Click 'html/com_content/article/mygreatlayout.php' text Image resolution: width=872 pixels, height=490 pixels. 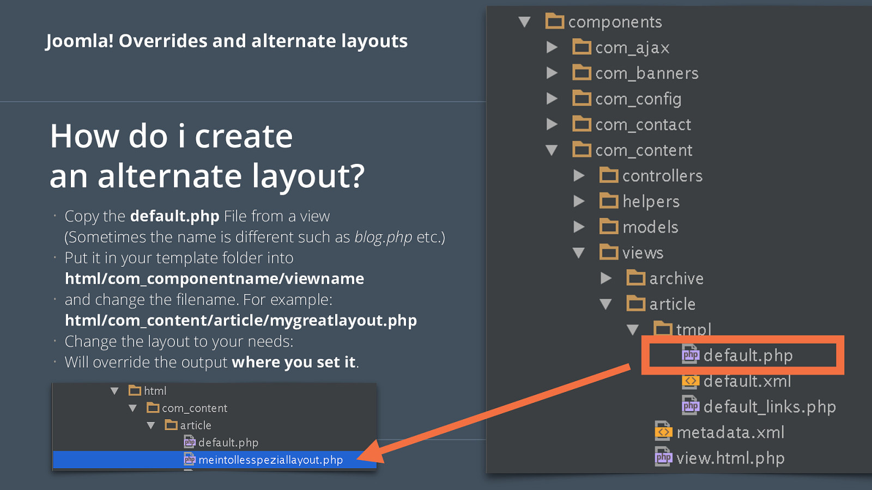pyautogui.click(x=241, y=321)
